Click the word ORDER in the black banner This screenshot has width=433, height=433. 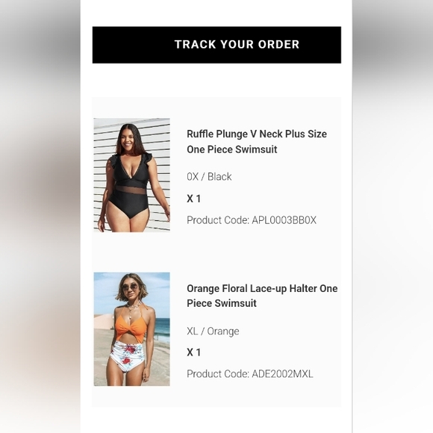tap(278, 45)
